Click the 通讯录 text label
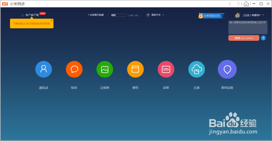 point(44,88)
